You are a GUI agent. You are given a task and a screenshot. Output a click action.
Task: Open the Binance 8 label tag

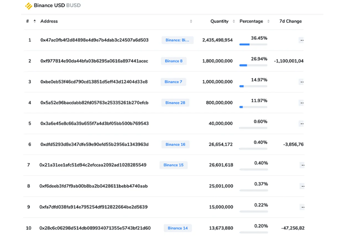pyautogui.click(x=174, y=61)
